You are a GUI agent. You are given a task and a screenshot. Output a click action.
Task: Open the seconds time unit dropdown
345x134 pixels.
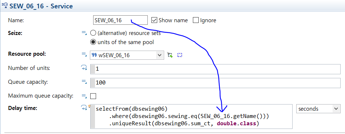pyautogui.click(x=318, y=109)
